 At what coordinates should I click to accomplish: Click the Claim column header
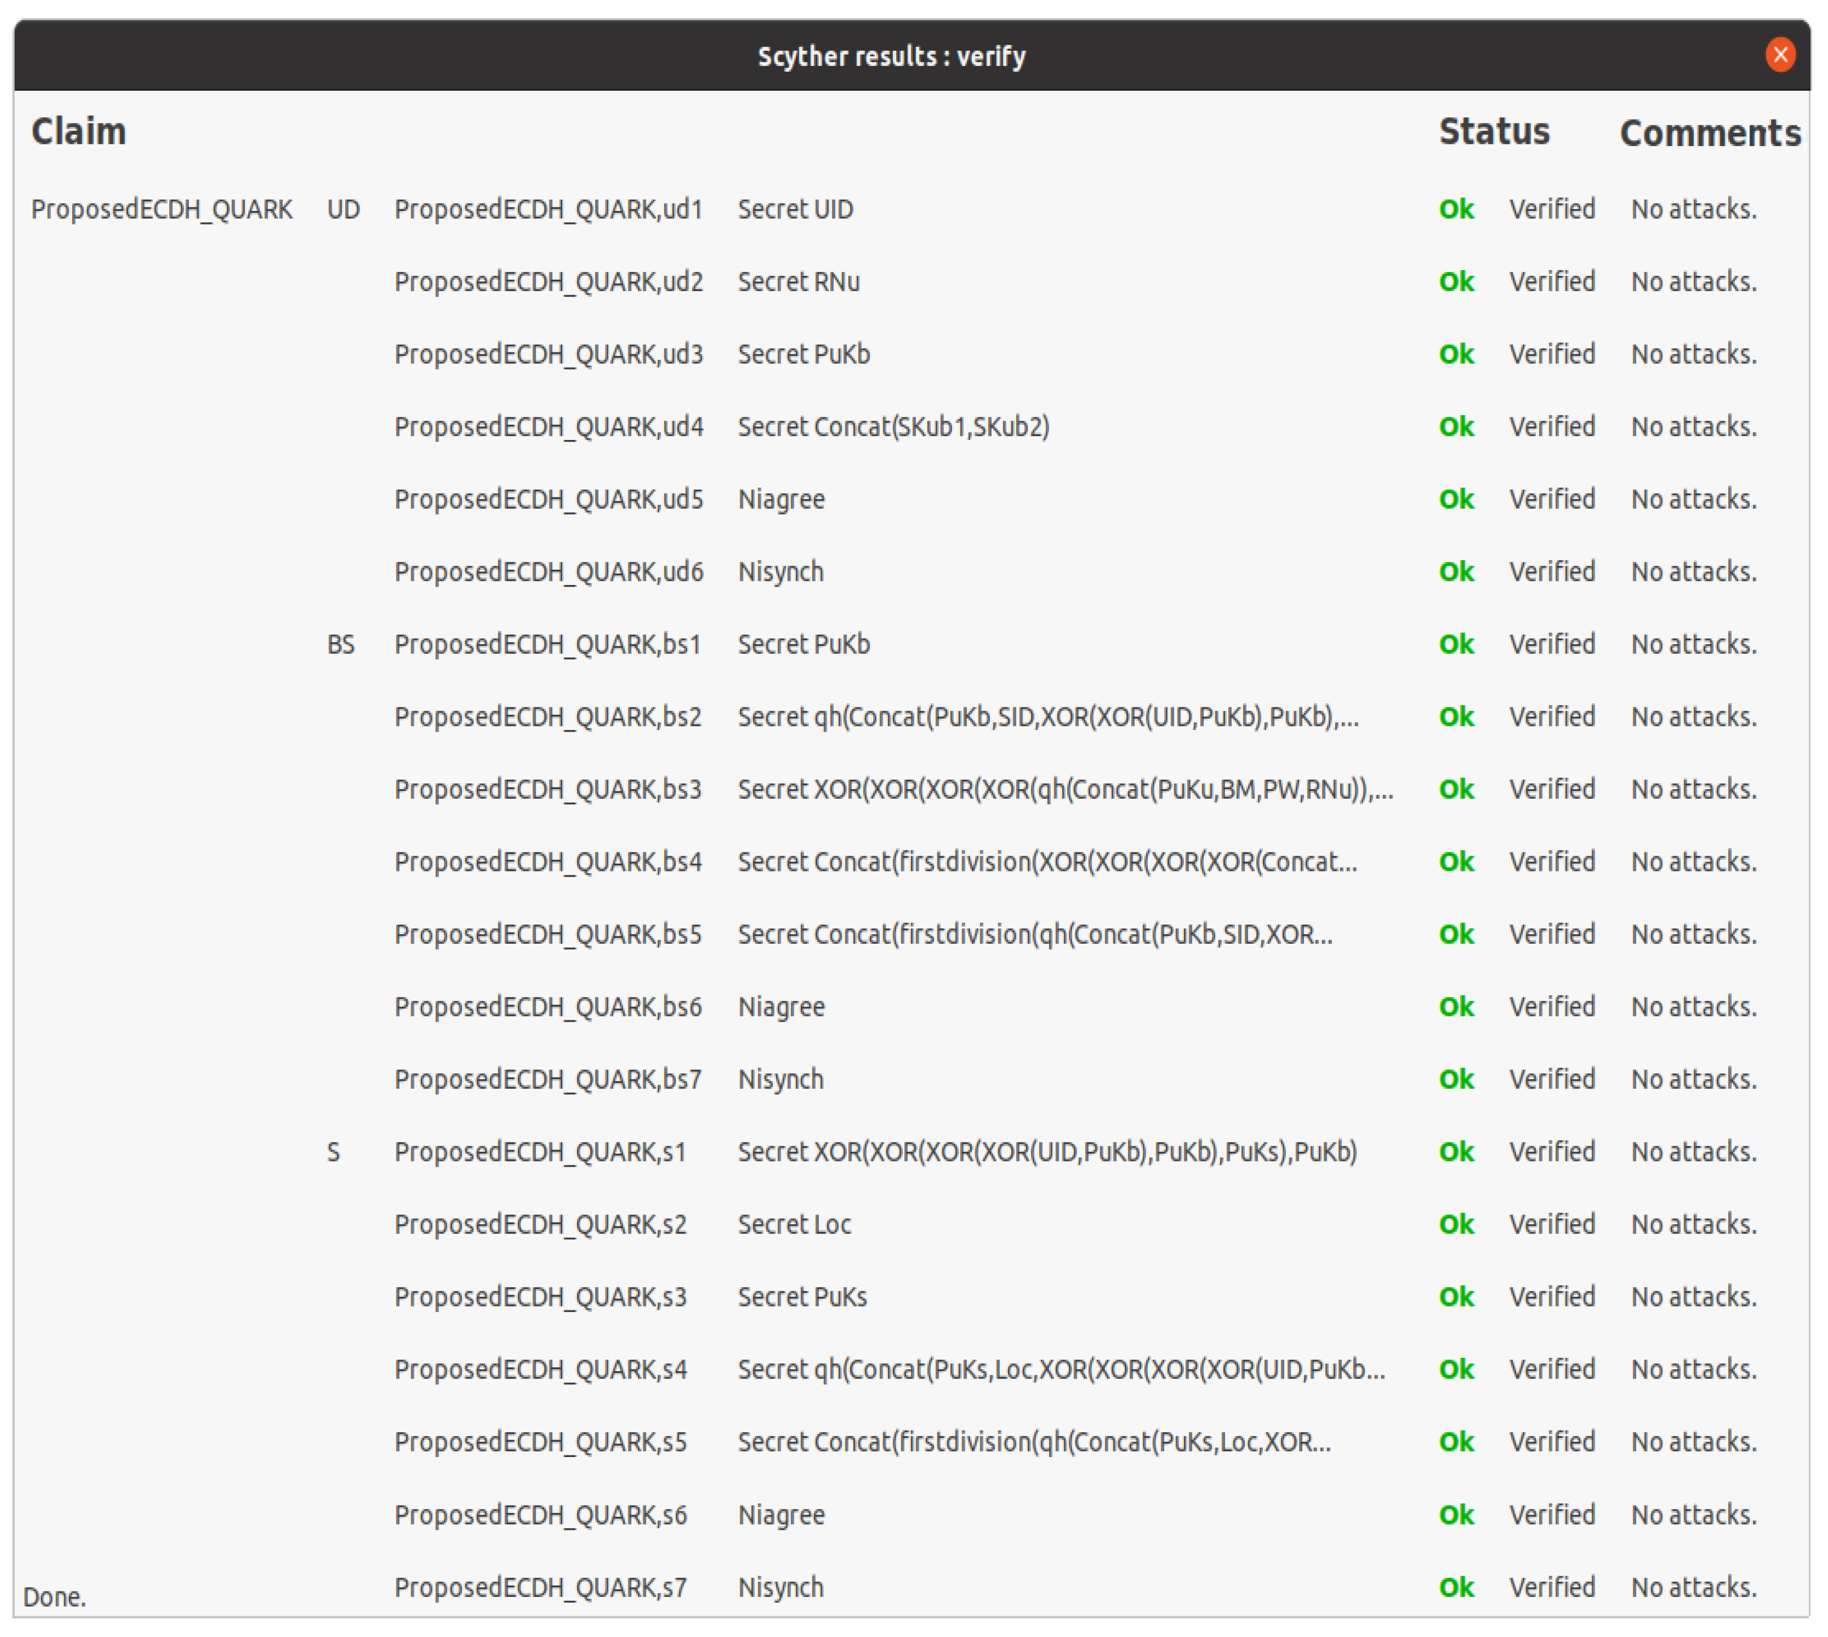tap(79, 131)
